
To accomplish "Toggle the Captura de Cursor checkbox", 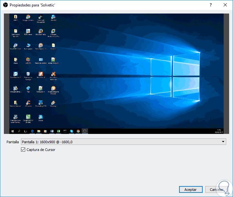I will click(23, 150).
